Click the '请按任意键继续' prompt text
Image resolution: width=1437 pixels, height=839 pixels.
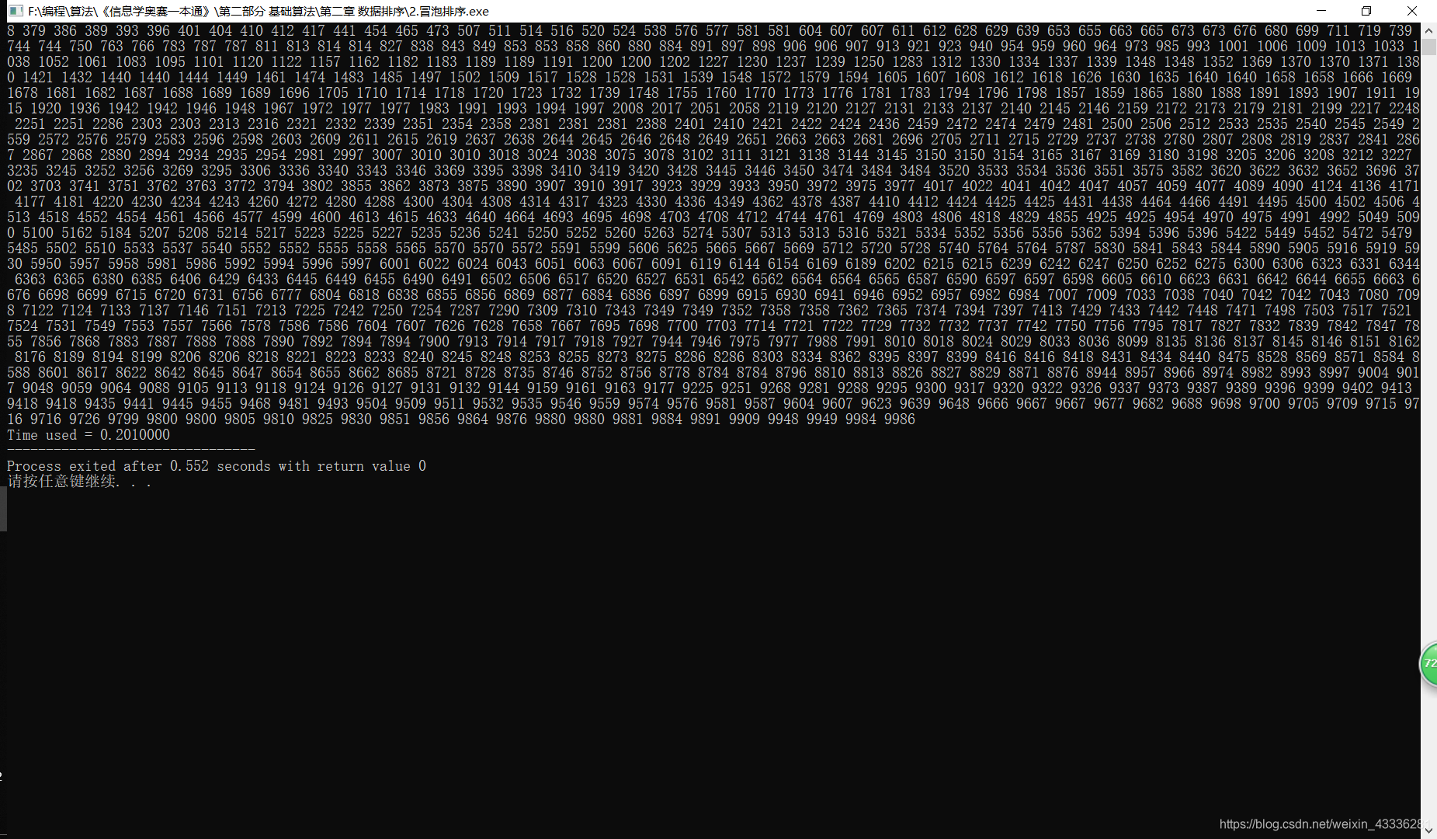coord(79,482)
